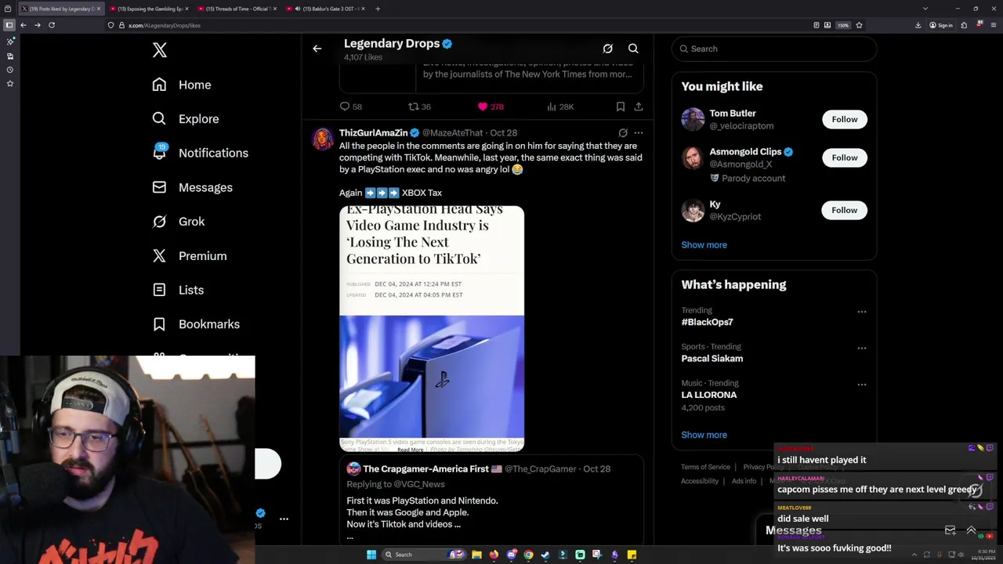Open Lists in the sidebar

pos(179,290)
